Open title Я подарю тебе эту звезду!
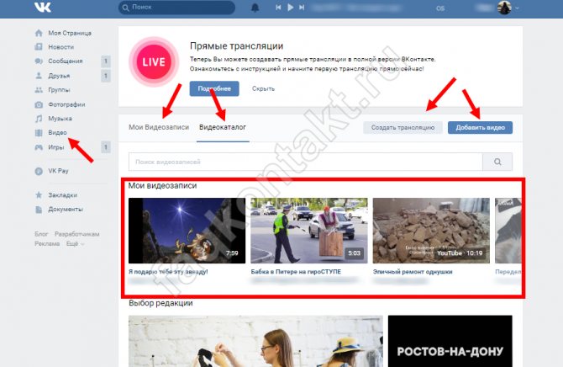 (168, 272)
